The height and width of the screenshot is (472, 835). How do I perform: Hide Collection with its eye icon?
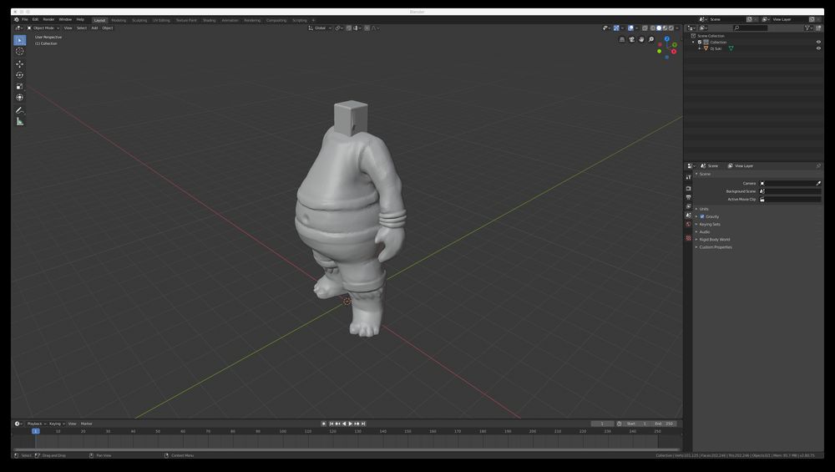pyautogui.click(x=818, y=42)
